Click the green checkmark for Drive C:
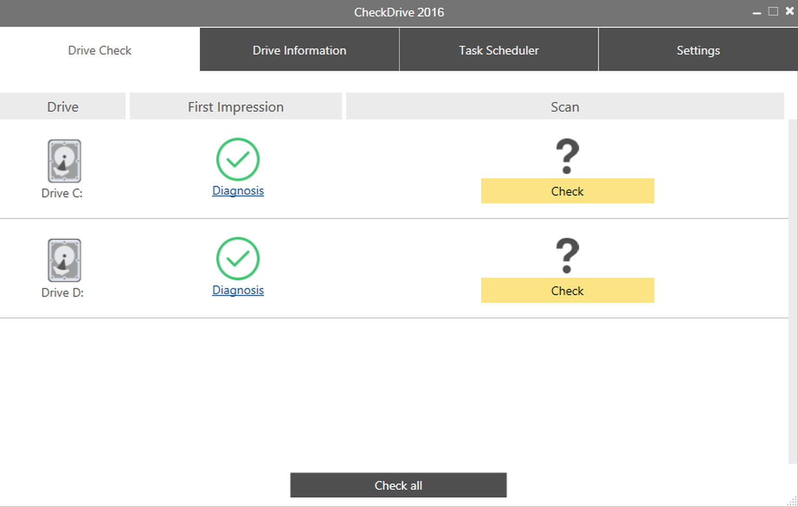This screenshot has width=798, height=507. click(x=238, y=159)
